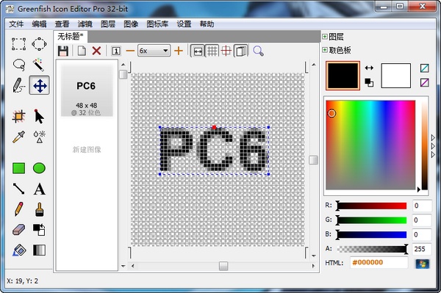Open the 查看 menu
Screen dimensions: 441x293
(x=62, y=24)
